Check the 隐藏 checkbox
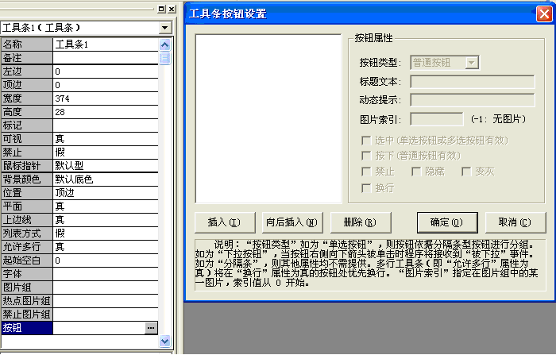Screen dimensions: 556x355 (416, 172)
